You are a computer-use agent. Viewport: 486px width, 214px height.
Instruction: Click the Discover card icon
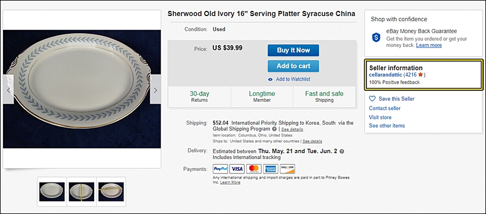[x=288, y=169]
